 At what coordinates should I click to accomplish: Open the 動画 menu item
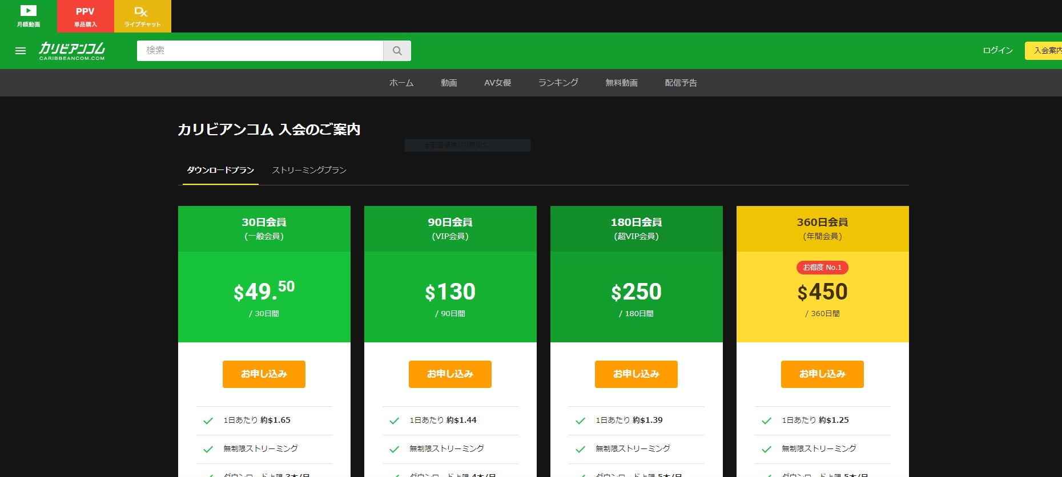click(449, 83)
